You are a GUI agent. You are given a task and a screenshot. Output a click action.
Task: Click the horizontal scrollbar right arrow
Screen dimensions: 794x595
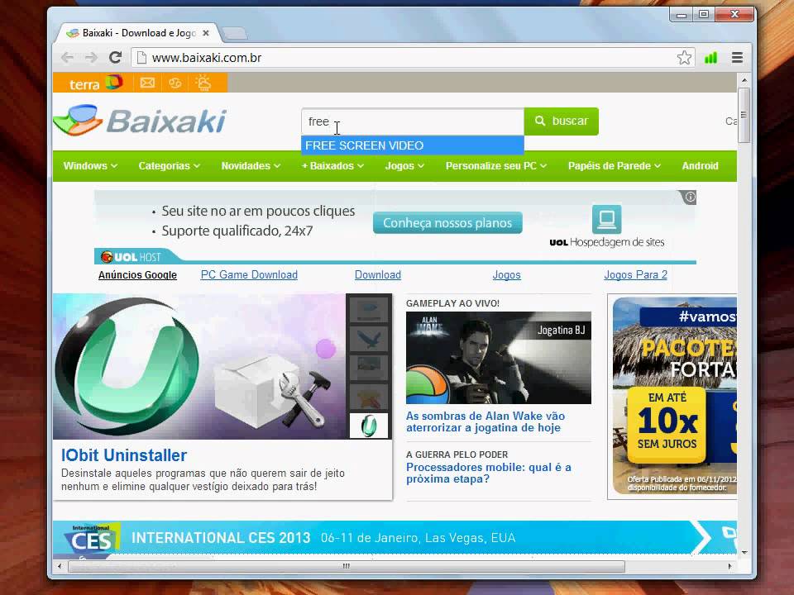pos(729,566)
